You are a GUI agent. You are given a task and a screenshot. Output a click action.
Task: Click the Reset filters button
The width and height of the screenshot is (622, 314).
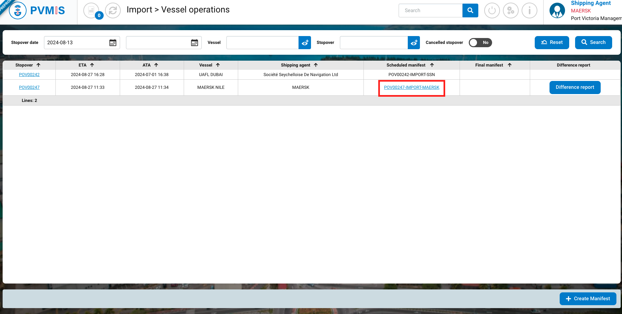552,43
